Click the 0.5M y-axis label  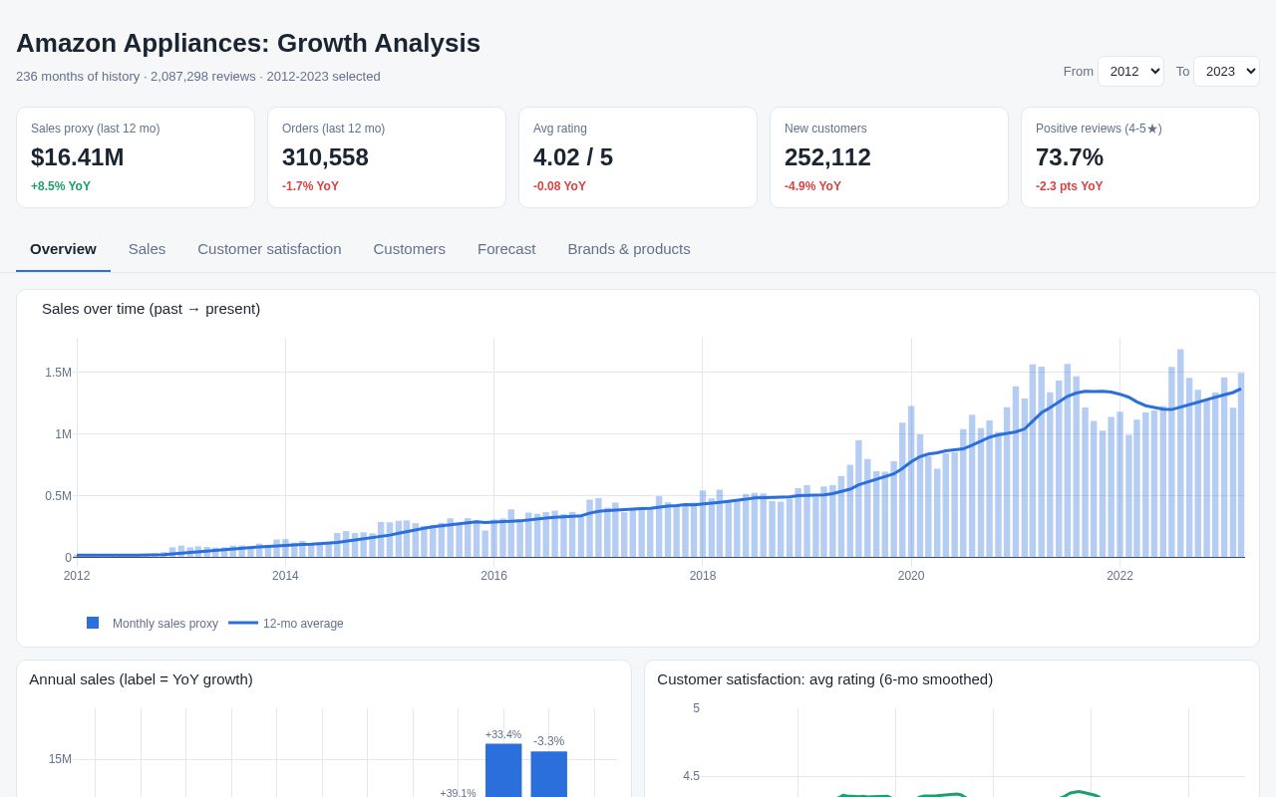(x=58, y=496)
